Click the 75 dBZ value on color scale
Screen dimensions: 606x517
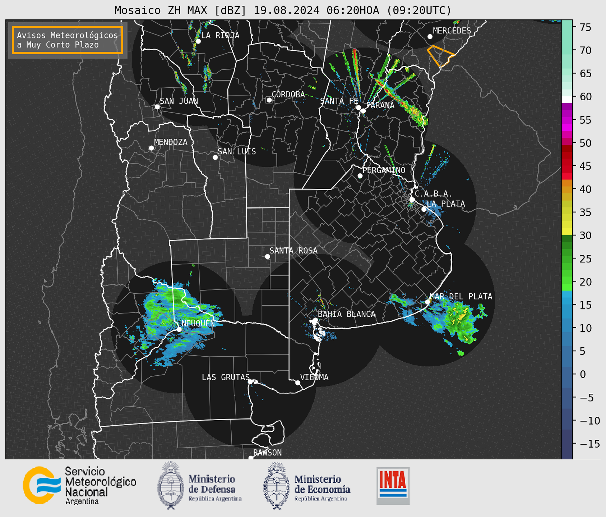tap(585, 27)
